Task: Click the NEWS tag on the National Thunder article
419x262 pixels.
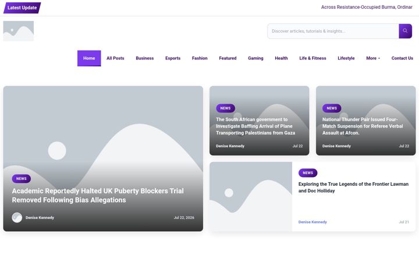Action: pos(332,108)
